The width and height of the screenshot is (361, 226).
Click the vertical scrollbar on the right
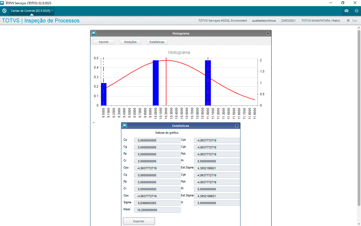pyautogui.click(x=359, y=117)
